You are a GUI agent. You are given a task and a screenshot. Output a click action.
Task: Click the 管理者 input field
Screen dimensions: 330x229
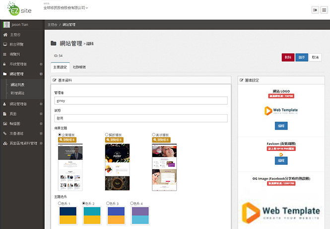[x=140, y=101]
